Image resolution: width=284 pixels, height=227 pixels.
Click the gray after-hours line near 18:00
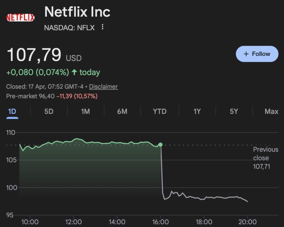pyautogui.click(x=204, y=199)
